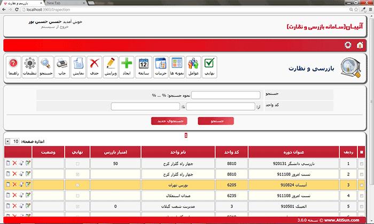
Task: Click print icon in row 4
Action: [x=21, y=195]
